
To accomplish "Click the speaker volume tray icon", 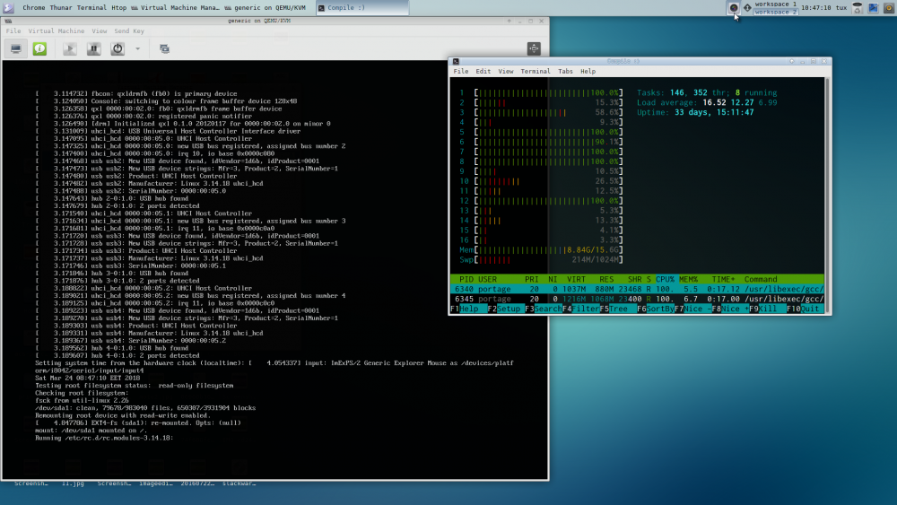I will tap(889, 7).
